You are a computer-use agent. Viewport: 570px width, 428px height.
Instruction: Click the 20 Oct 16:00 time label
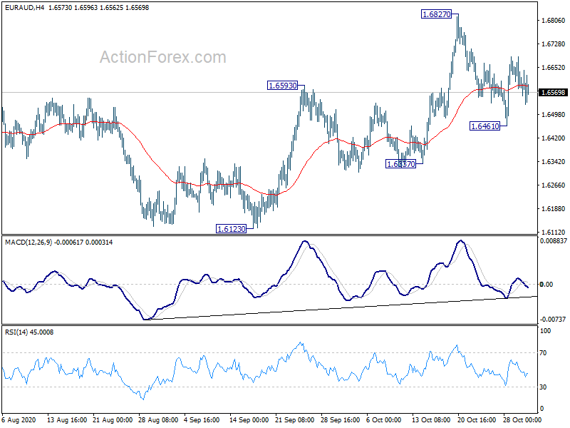[x=477, y=420]
